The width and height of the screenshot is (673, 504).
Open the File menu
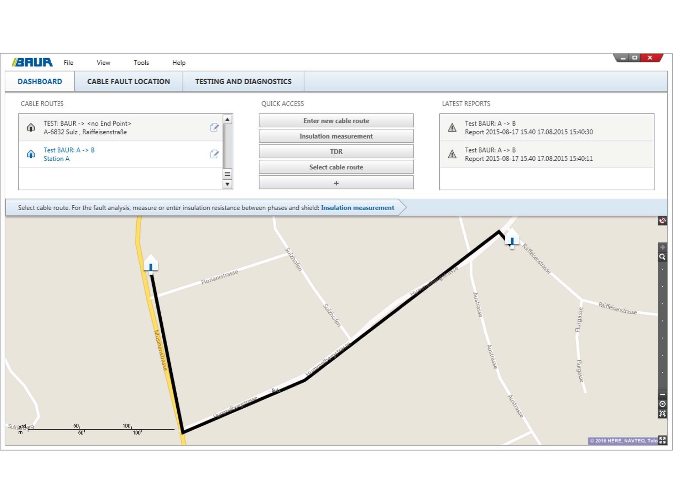pyautogui.click(x=68, y=63)
